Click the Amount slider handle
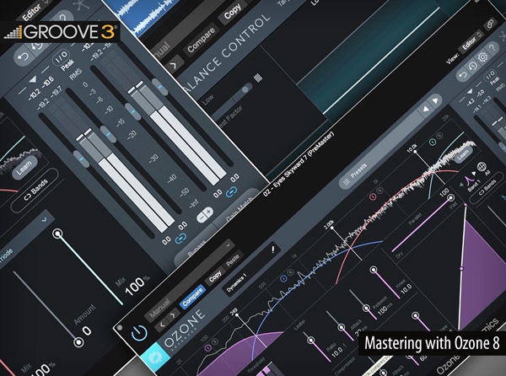 78,342
